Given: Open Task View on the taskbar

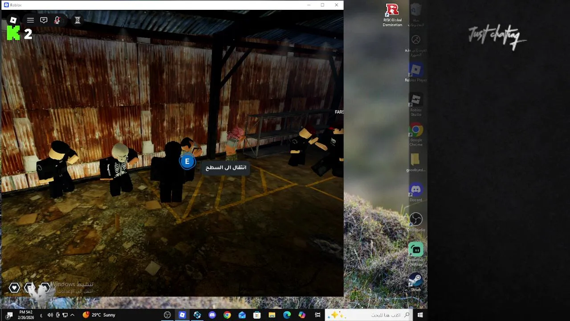Looking at the screenshot, I should point(318,315).
